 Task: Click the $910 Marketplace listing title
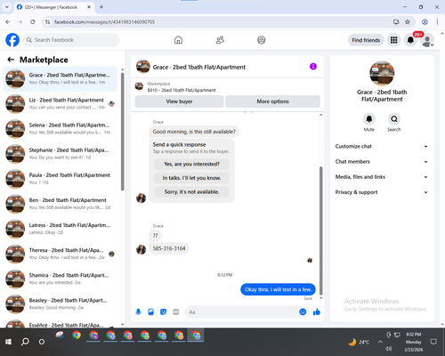pyautogui.click(x=182, y=90)
